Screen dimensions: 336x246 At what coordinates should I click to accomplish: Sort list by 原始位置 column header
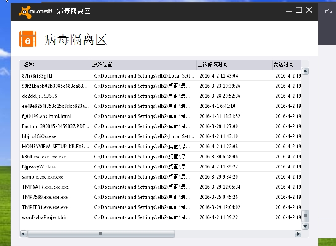143,64
